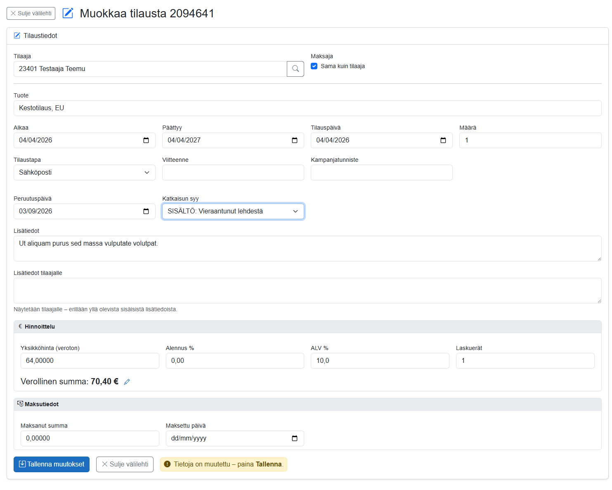Click the bottom Sulje välilehti button
This screenshot has width=612, height=490.
[x=125, y=464]
